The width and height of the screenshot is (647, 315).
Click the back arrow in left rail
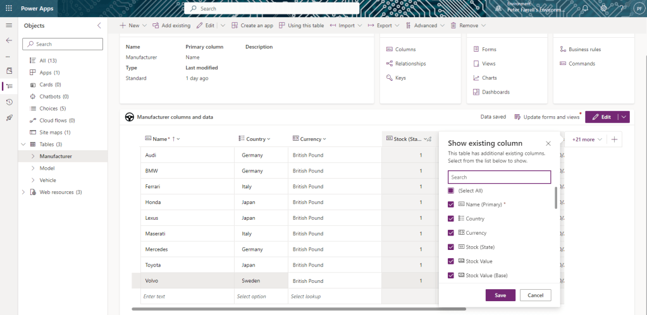click(9, 40)
